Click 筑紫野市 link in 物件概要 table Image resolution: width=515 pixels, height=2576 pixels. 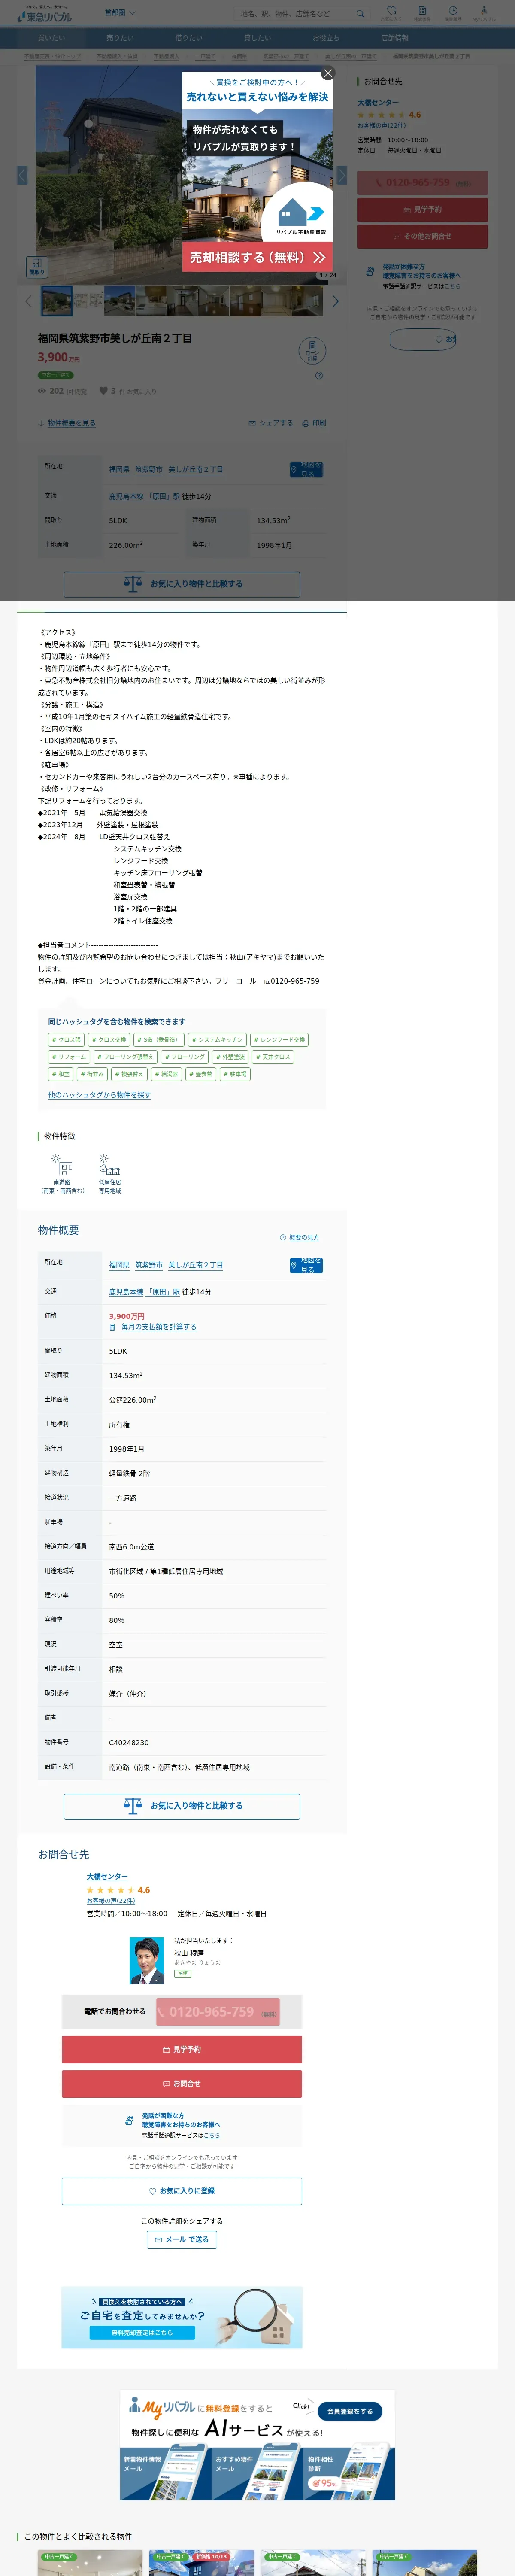149,1265
